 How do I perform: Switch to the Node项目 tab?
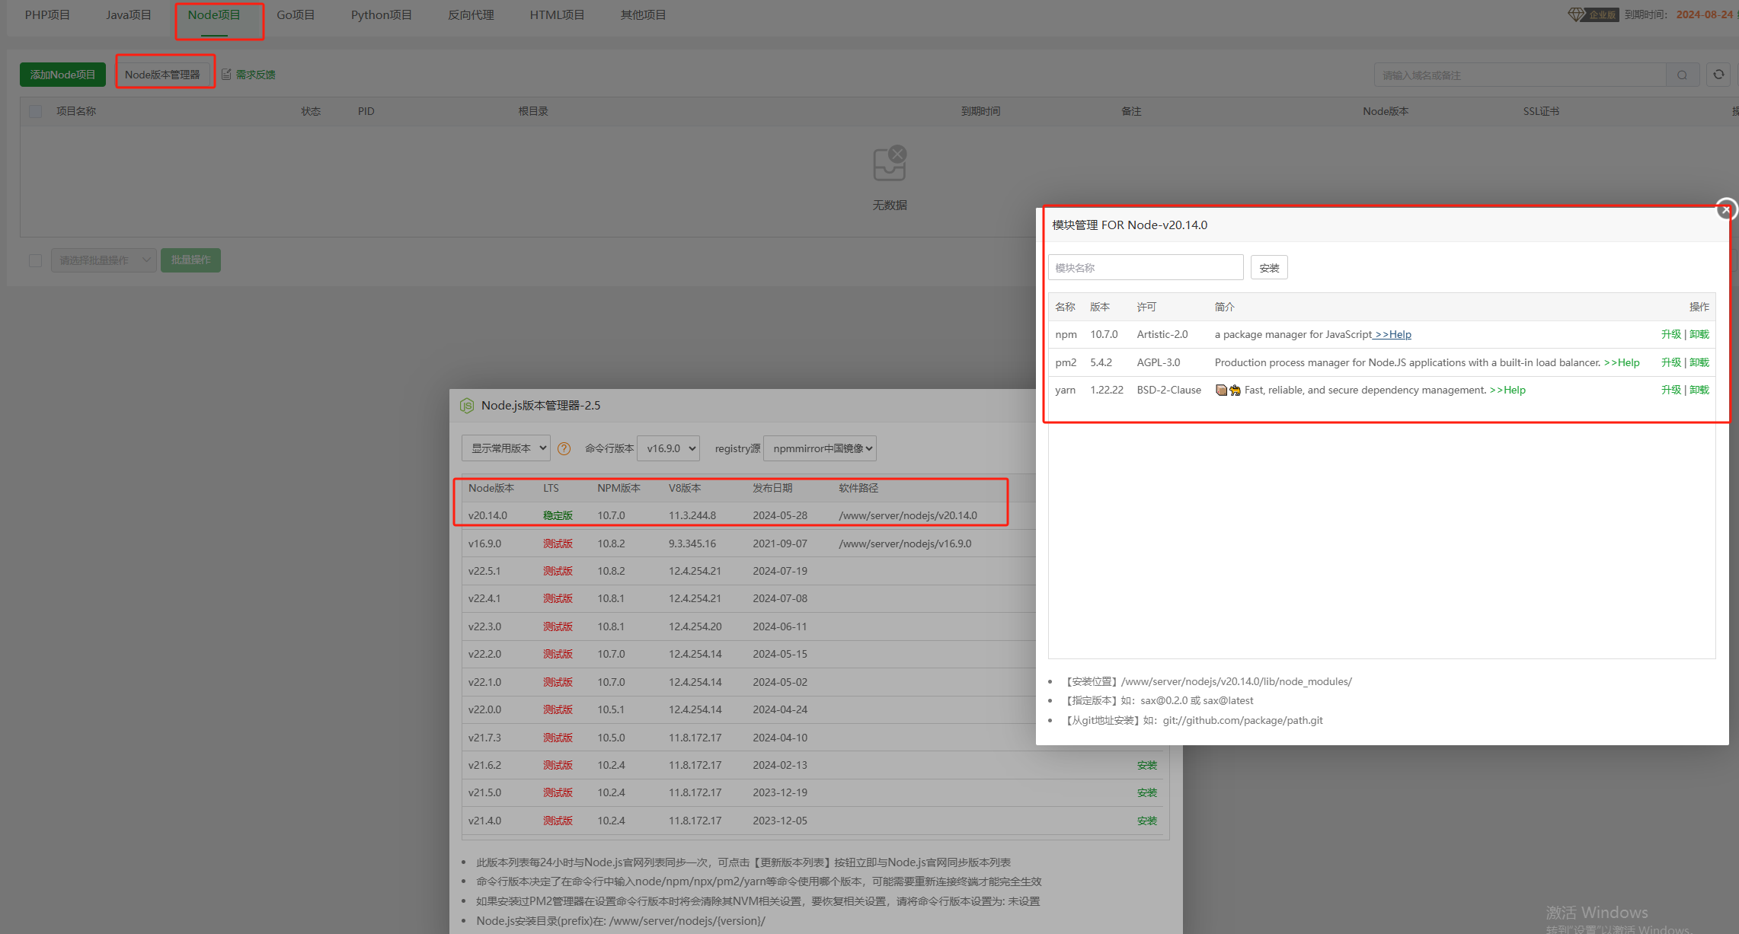(214, 15)
